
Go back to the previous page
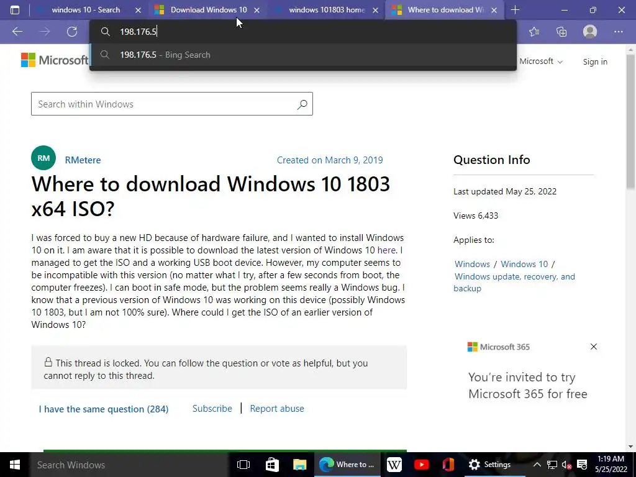(x=17, y=31)
